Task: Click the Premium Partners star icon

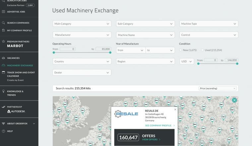Action: (3, 41)
